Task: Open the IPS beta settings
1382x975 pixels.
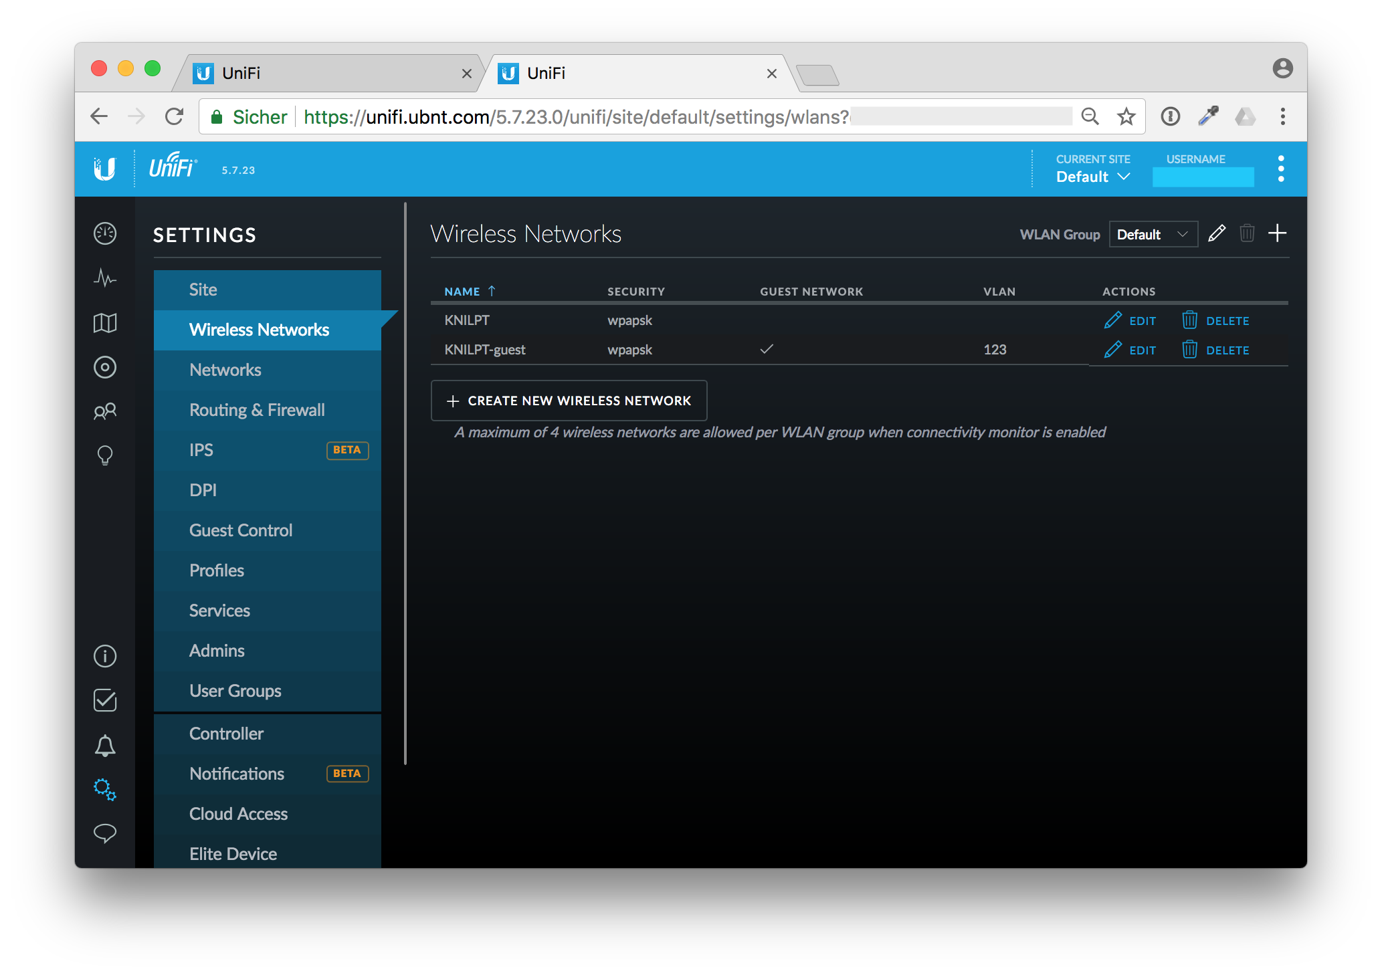Action: (268, 450)
